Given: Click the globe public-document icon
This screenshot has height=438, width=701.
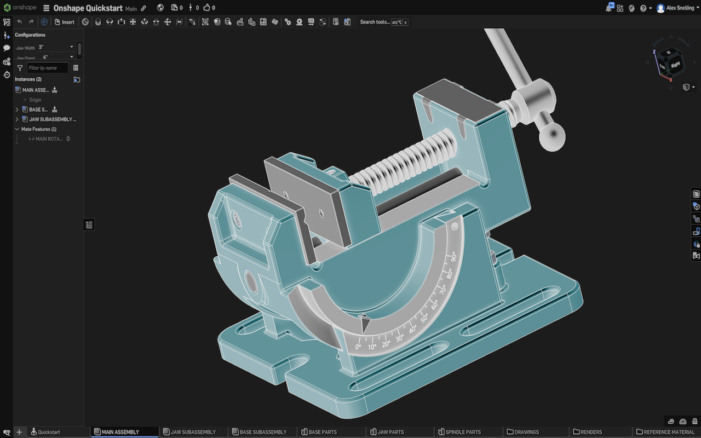Looking at the screenshot, I should pyautogui.click(x=160, y=8).
